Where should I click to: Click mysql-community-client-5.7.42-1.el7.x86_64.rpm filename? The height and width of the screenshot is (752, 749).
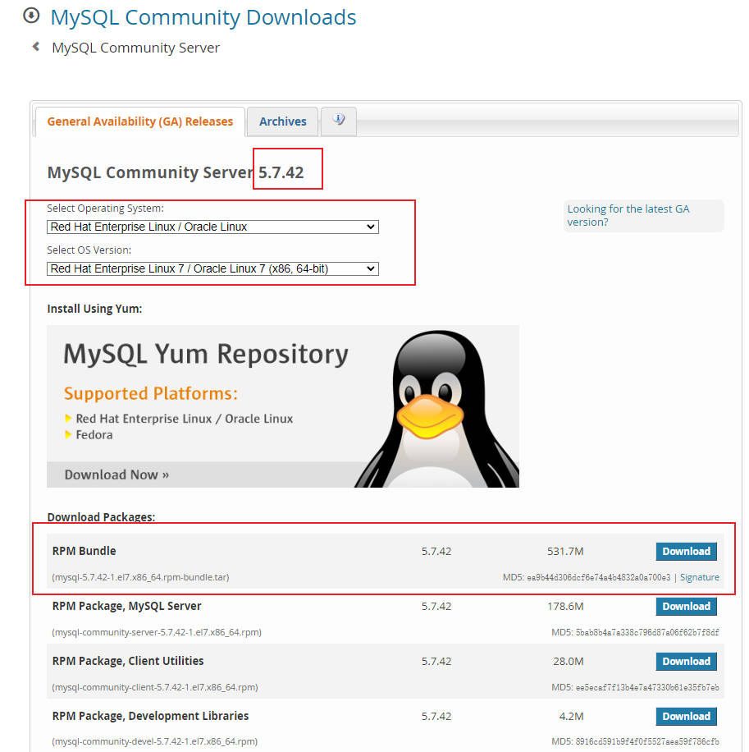click(155, 687)
